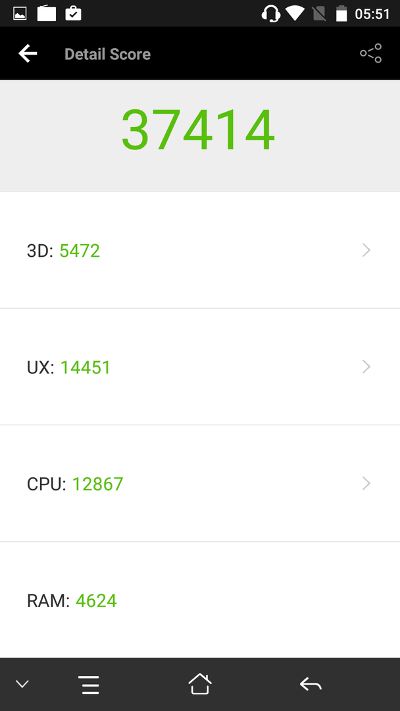Viewport: 400px width, 711px height.
Task: Open the UX: 14451 row
Action: click(200, 367)
